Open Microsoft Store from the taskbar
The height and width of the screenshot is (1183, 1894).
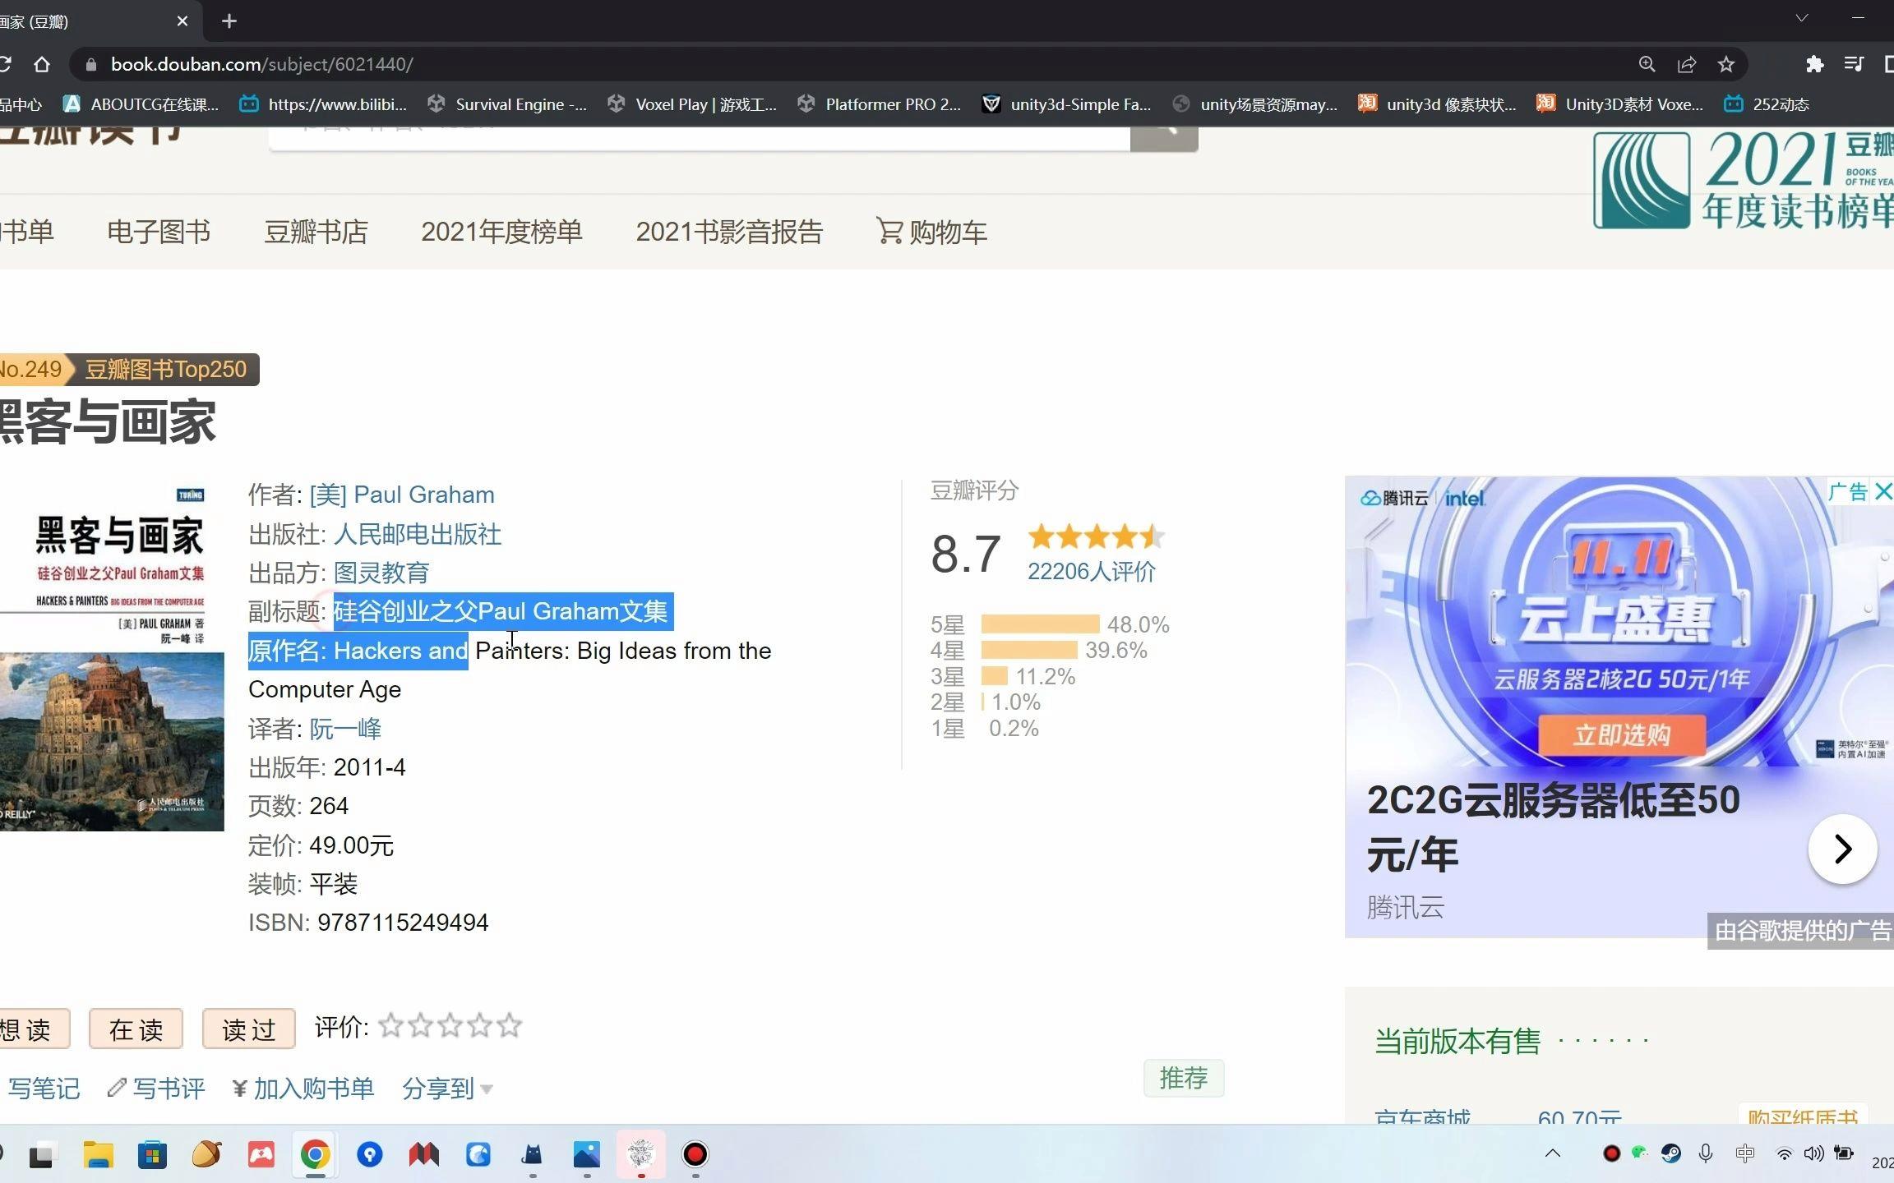coord(152,1154)
